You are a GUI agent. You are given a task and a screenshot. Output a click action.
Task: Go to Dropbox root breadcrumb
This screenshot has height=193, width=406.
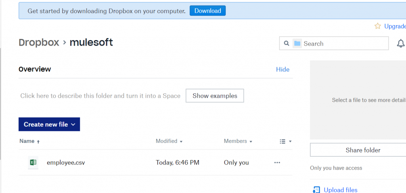39,42
